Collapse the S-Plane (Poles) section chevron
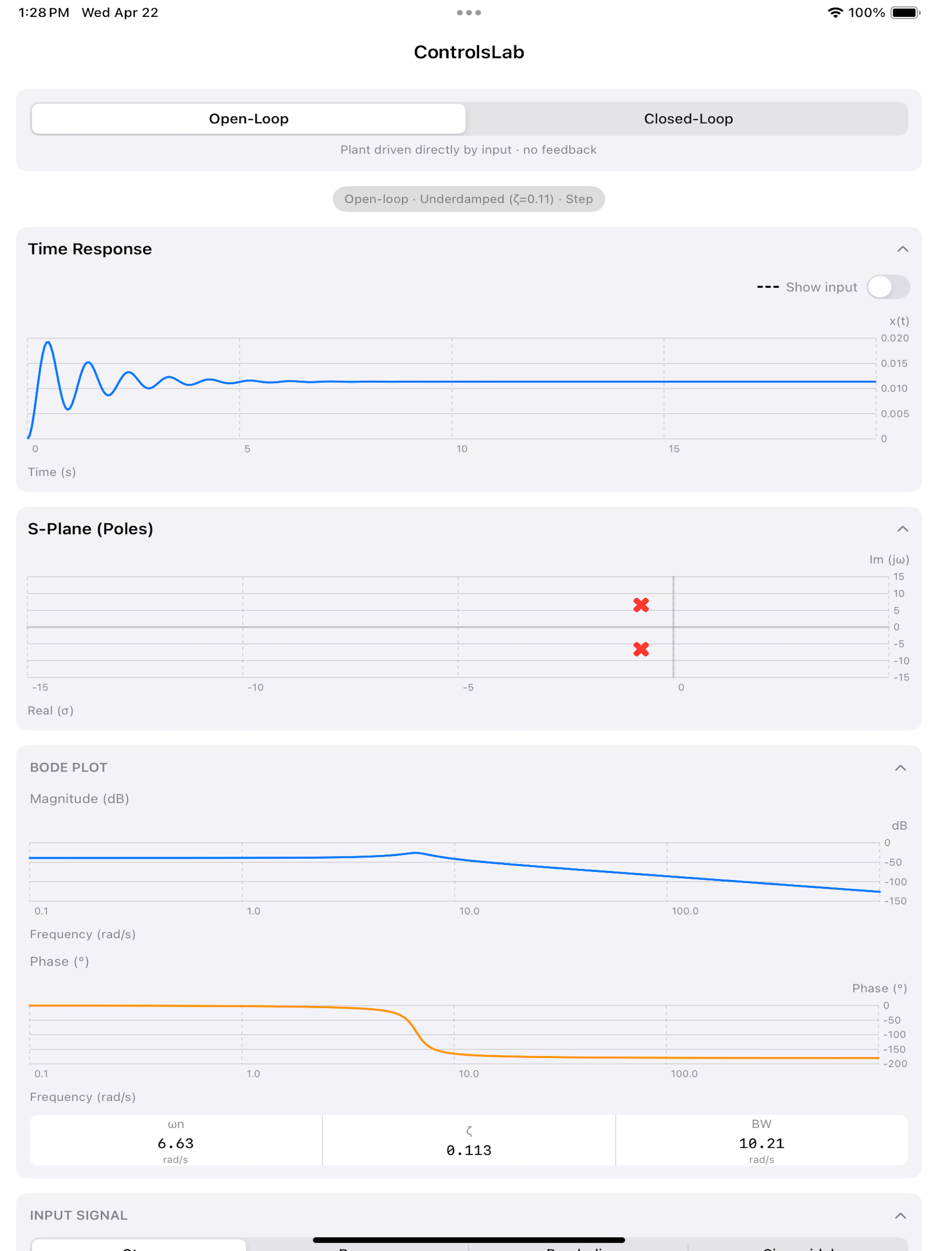The height and width of the screenshot is (1251, 938). 903,529
